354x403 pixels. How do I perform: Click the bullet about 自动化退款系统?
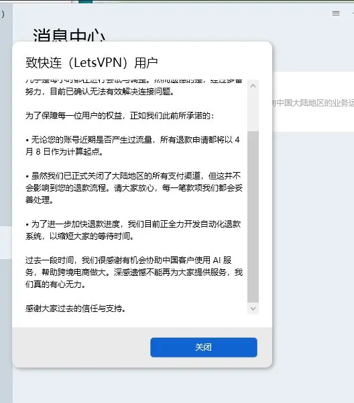click(x=133, y=230)
